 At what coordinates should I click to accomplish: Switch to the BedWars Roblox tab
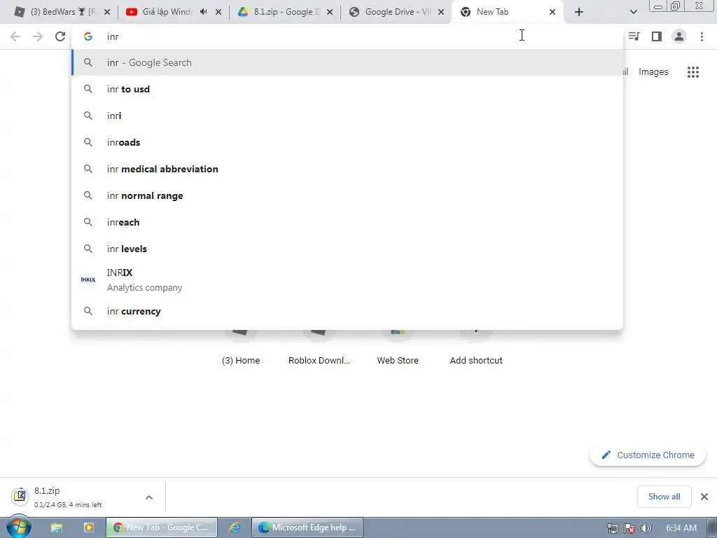coord(62,12)
